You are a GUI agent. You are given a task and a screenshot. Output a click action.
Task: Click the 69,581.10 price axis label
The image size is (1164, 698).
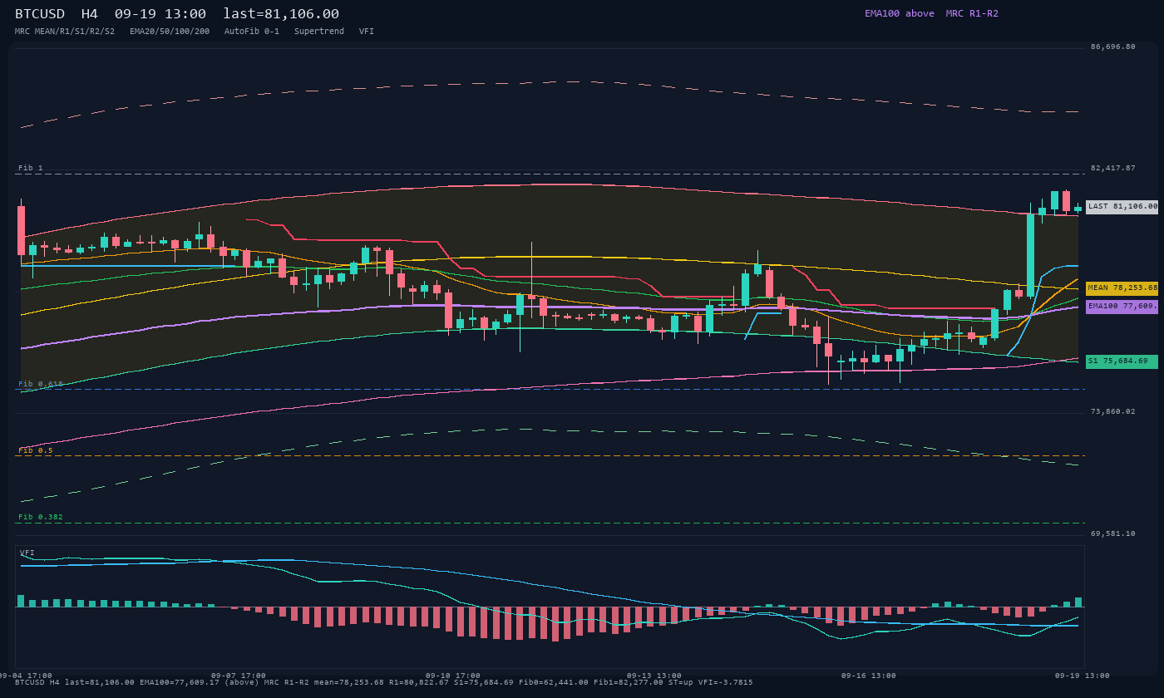(1112, 533)
